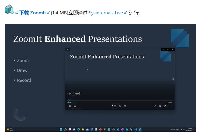
Task: Click the ZoomIt download building icon
Action: (9, 9)
